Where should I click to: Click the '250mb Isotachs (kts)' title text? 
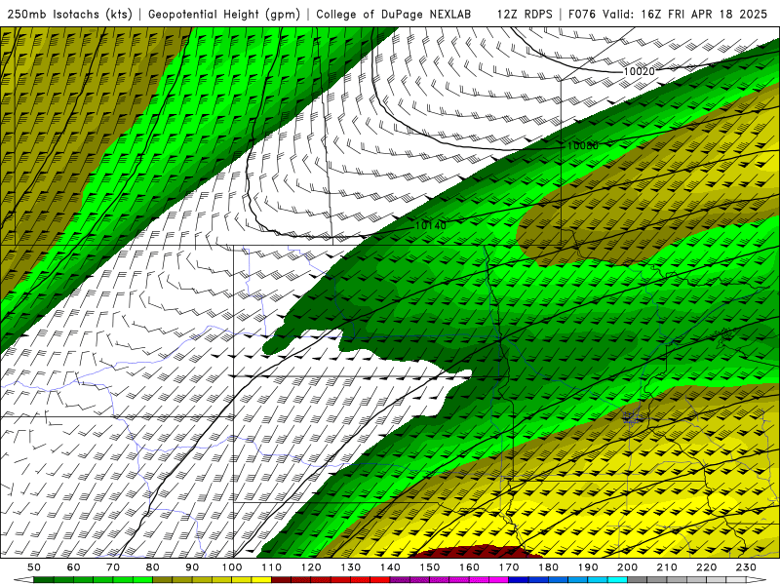click(69, 14)
